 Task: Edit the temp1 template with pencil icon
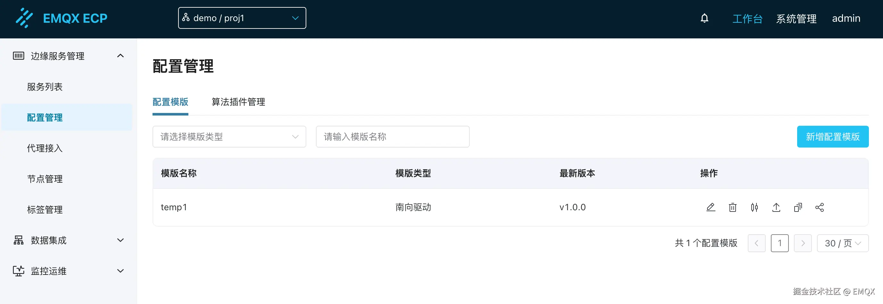711,207
